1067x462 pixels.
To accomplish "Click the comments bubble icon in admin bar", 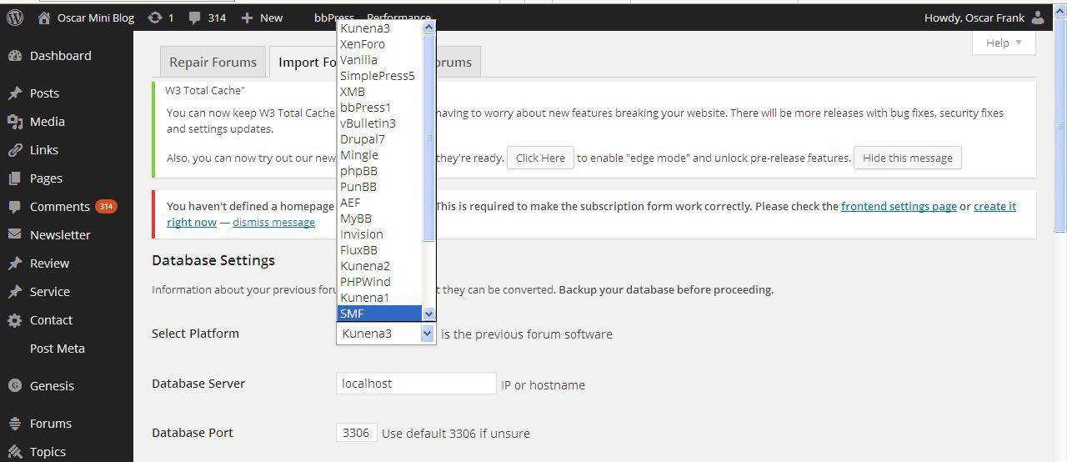I will pyautogui.click(x=195, y=18).
